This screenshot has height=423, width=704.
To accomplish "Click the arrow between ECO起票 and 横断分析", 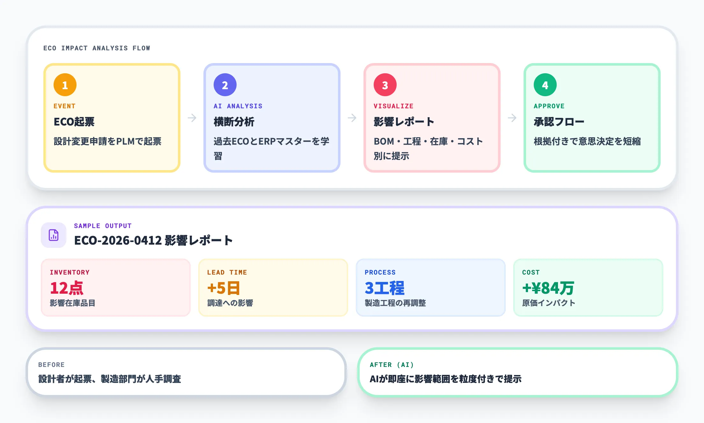I will [x=192, y=118].
